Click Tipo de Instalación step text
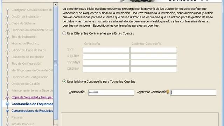 coord(24,37)
